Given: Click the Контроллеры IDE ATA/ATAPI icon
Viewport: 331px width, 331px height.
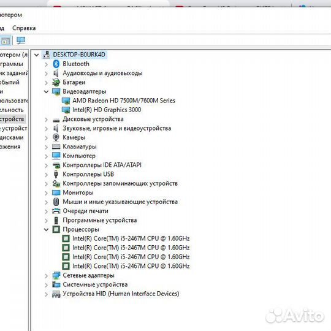Looking at the screenshot, I should click(x=56, y=165).
